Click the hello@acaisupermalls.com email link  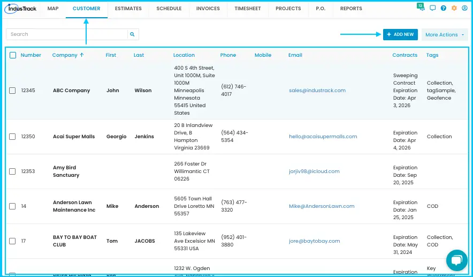(x=323, y=137)
